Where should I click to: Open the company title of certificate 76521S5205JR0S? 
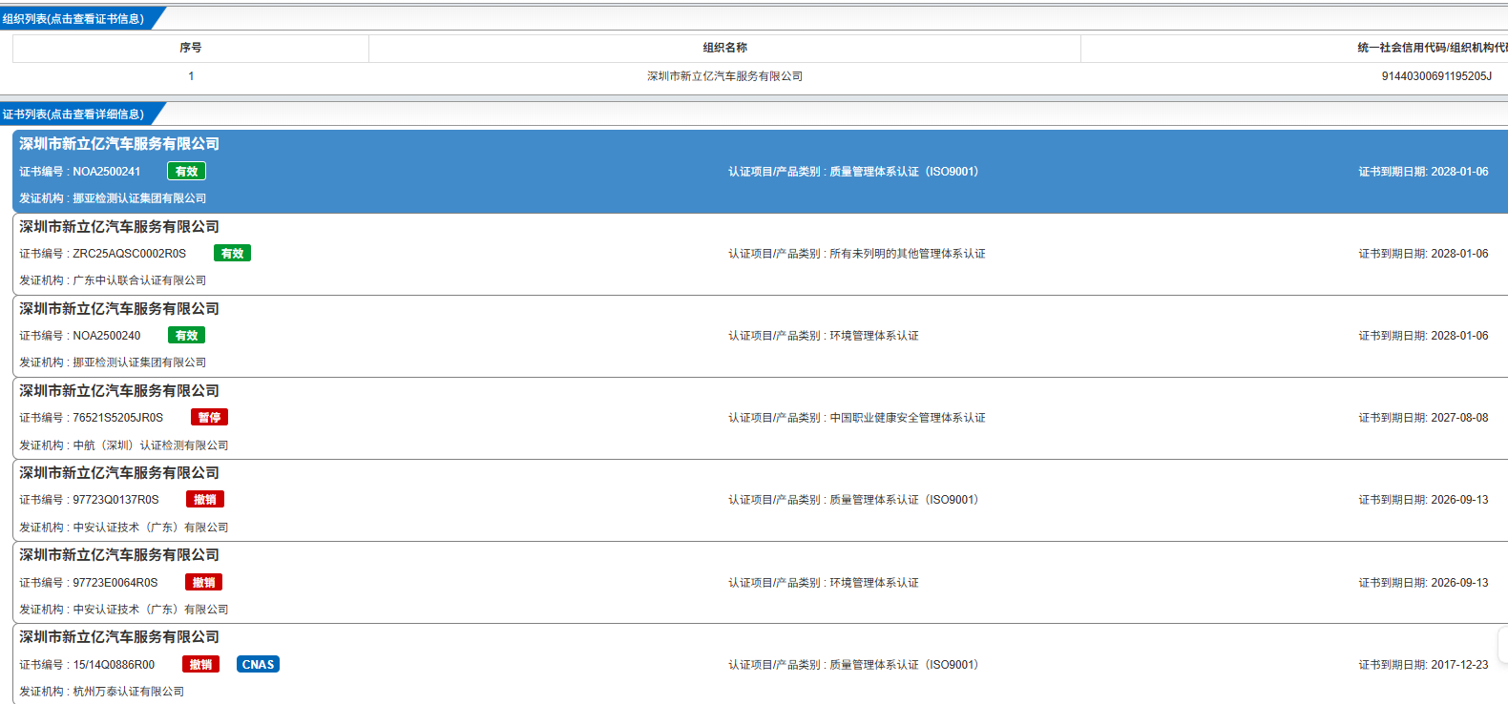[x=119, y=391]
